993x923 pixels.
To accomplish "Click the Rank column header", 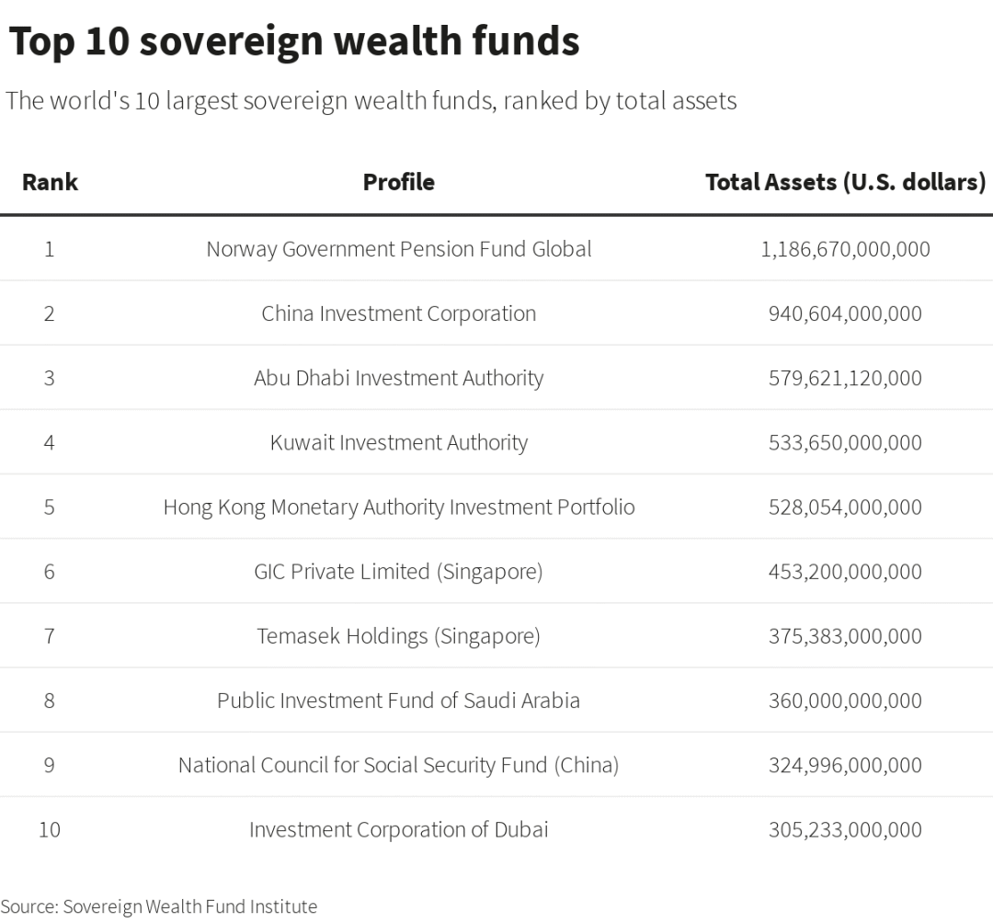I will [x=50, y=182].
